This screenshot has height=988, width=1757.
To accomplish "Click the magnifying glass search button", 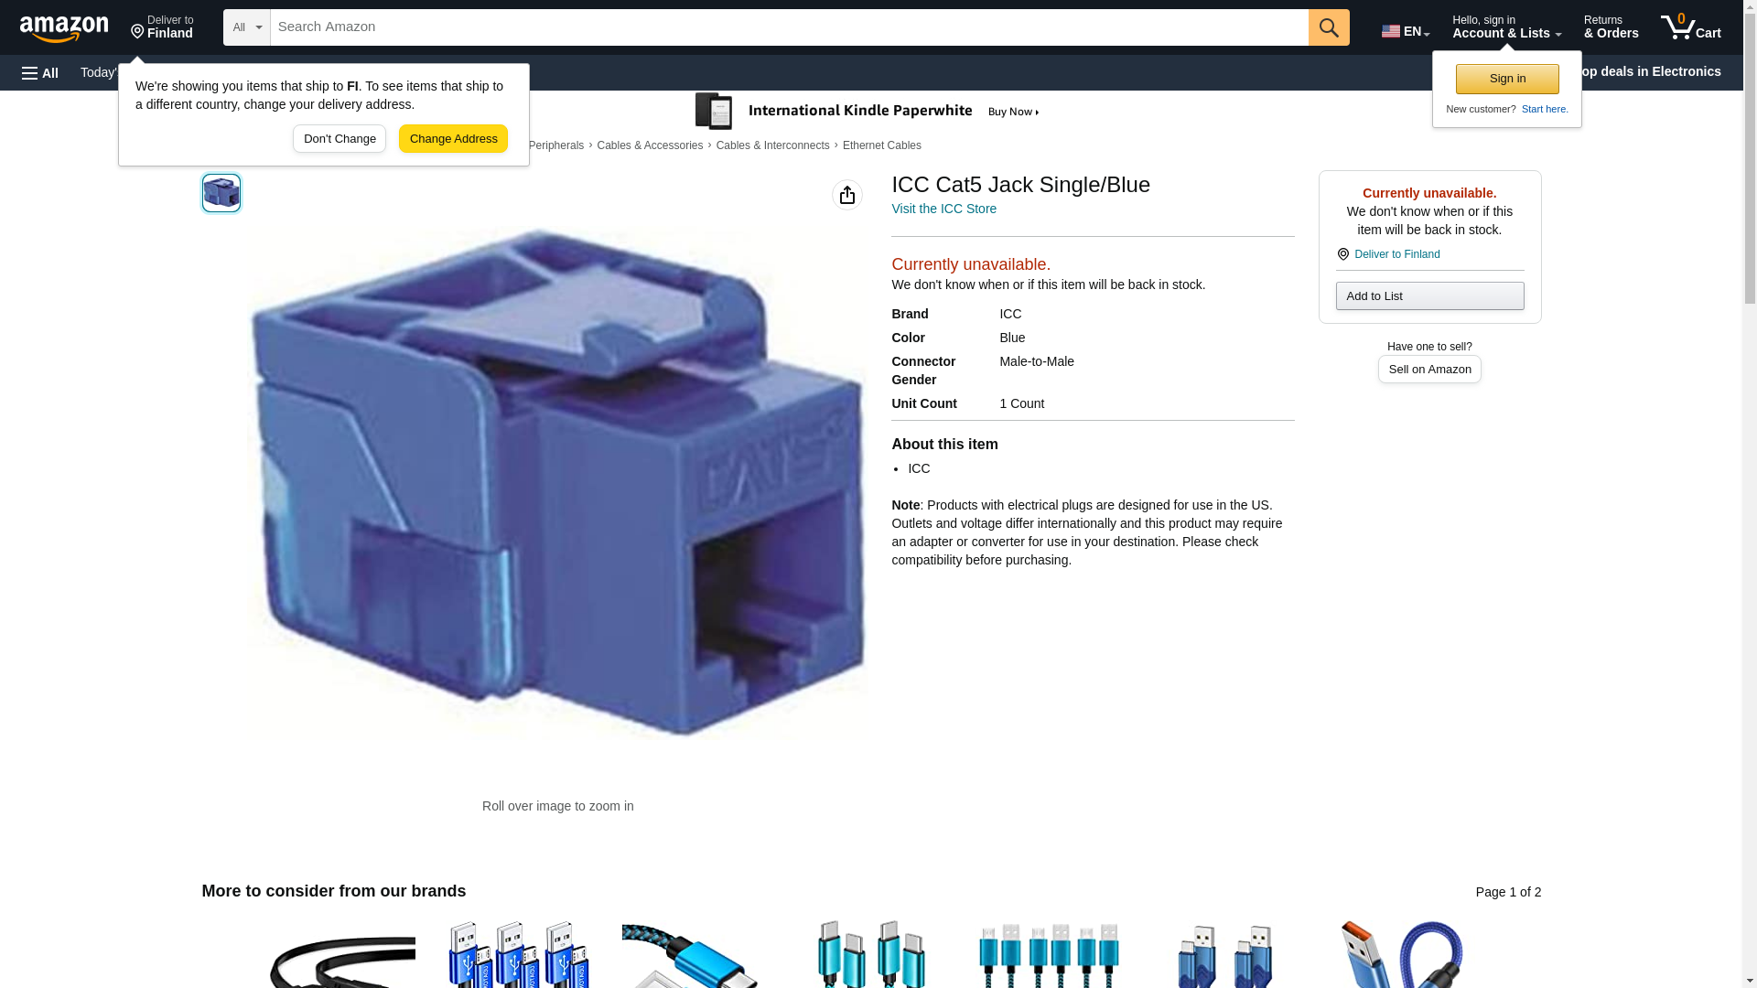I will [1329, 27].
